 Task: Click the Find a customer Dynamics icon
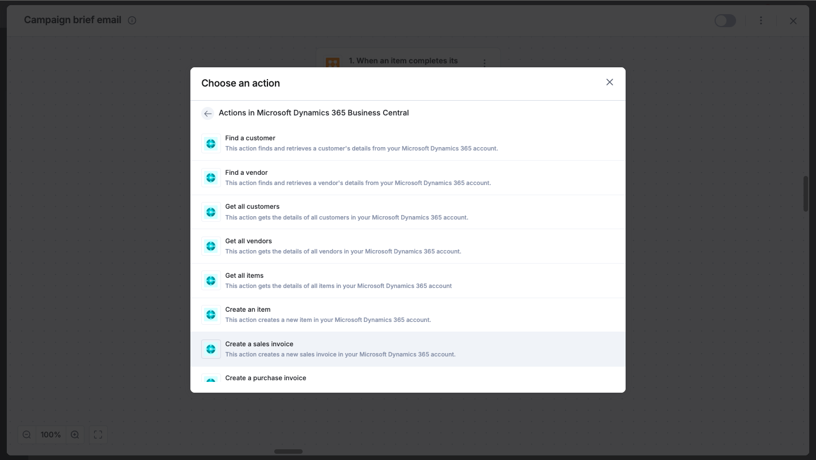click(x=211, y=144)
